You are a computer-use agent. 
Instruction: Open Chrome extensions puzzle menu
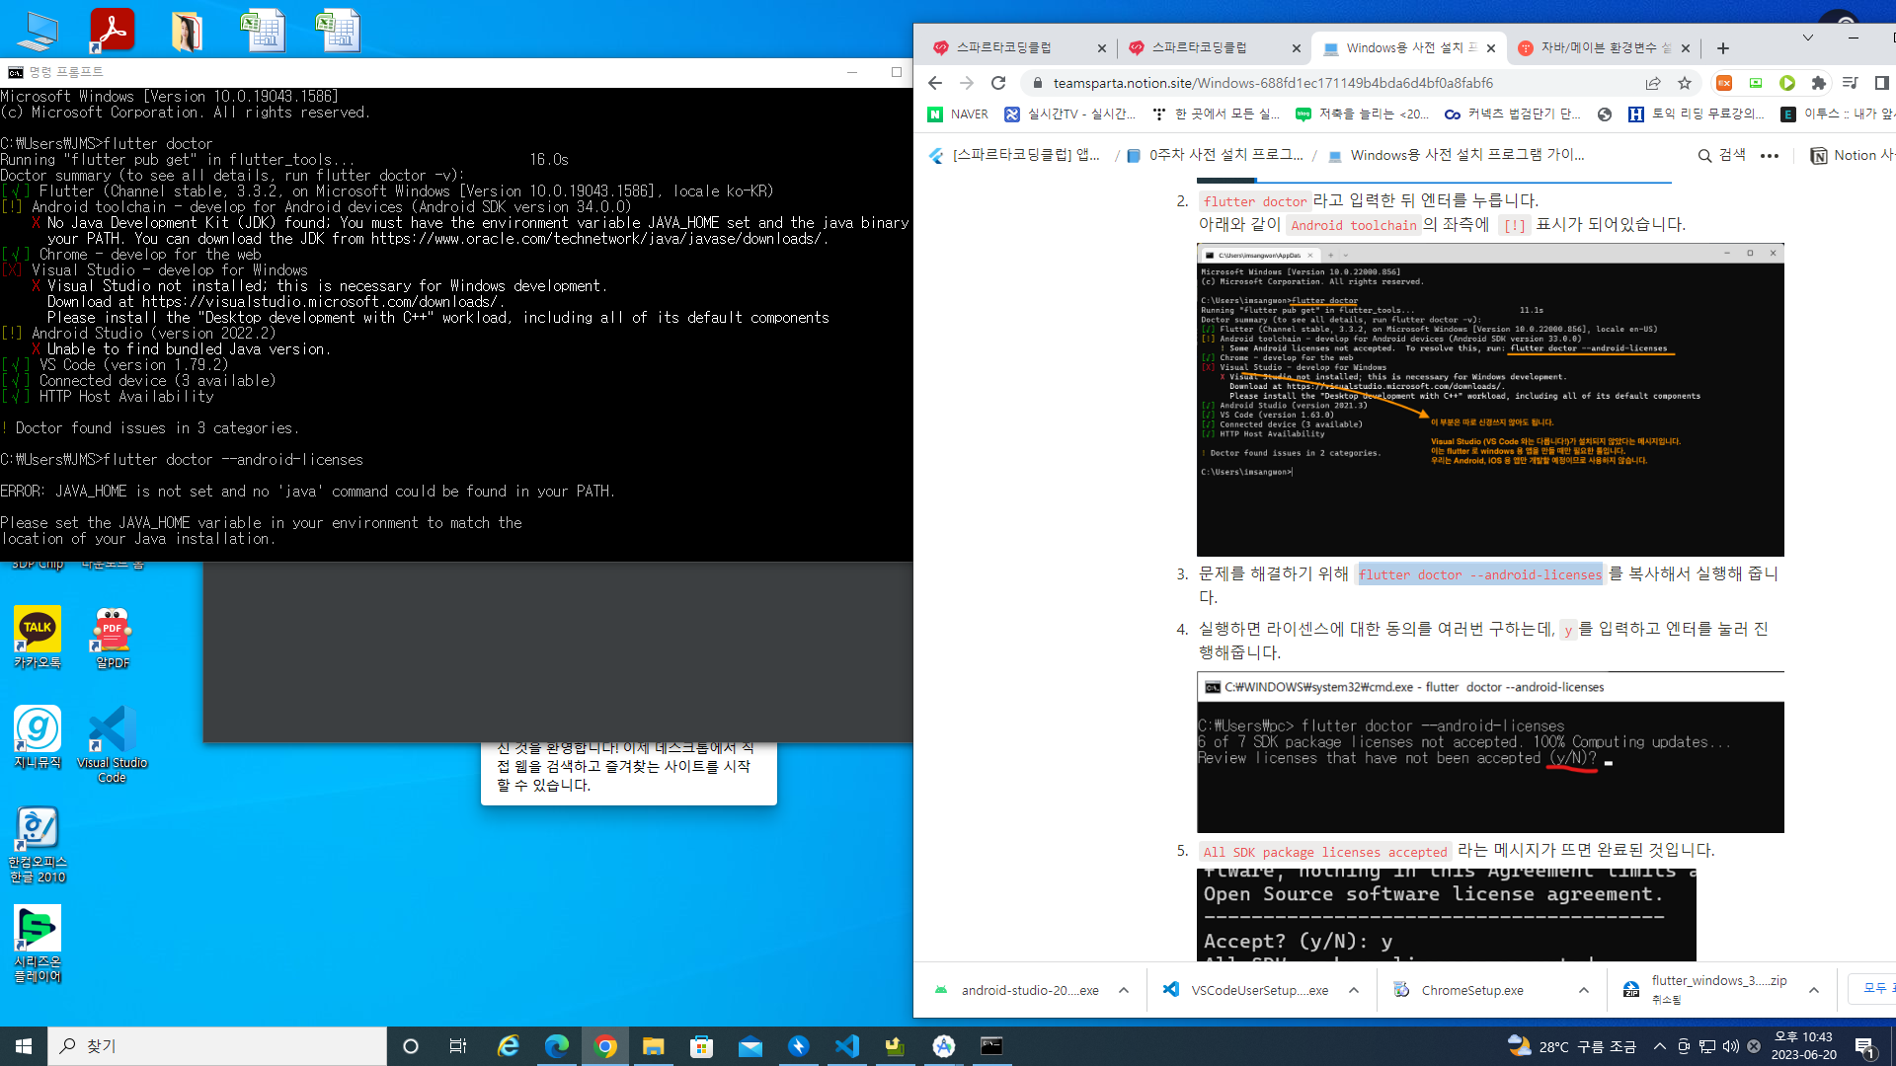tap(1819, 83)
